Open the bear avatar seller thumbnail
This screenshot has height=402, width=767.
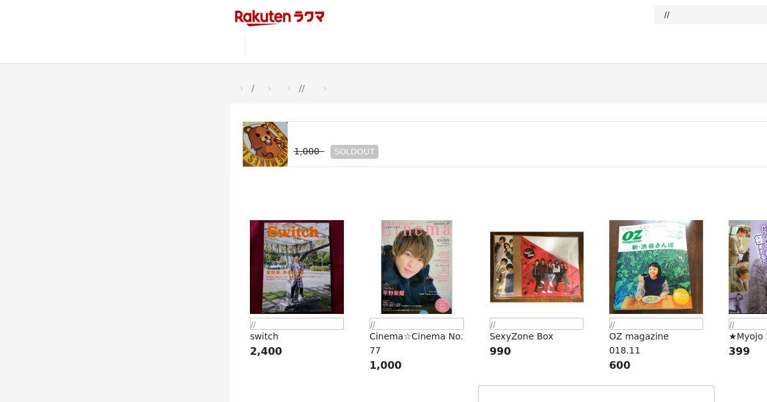[x=265, y=144]
